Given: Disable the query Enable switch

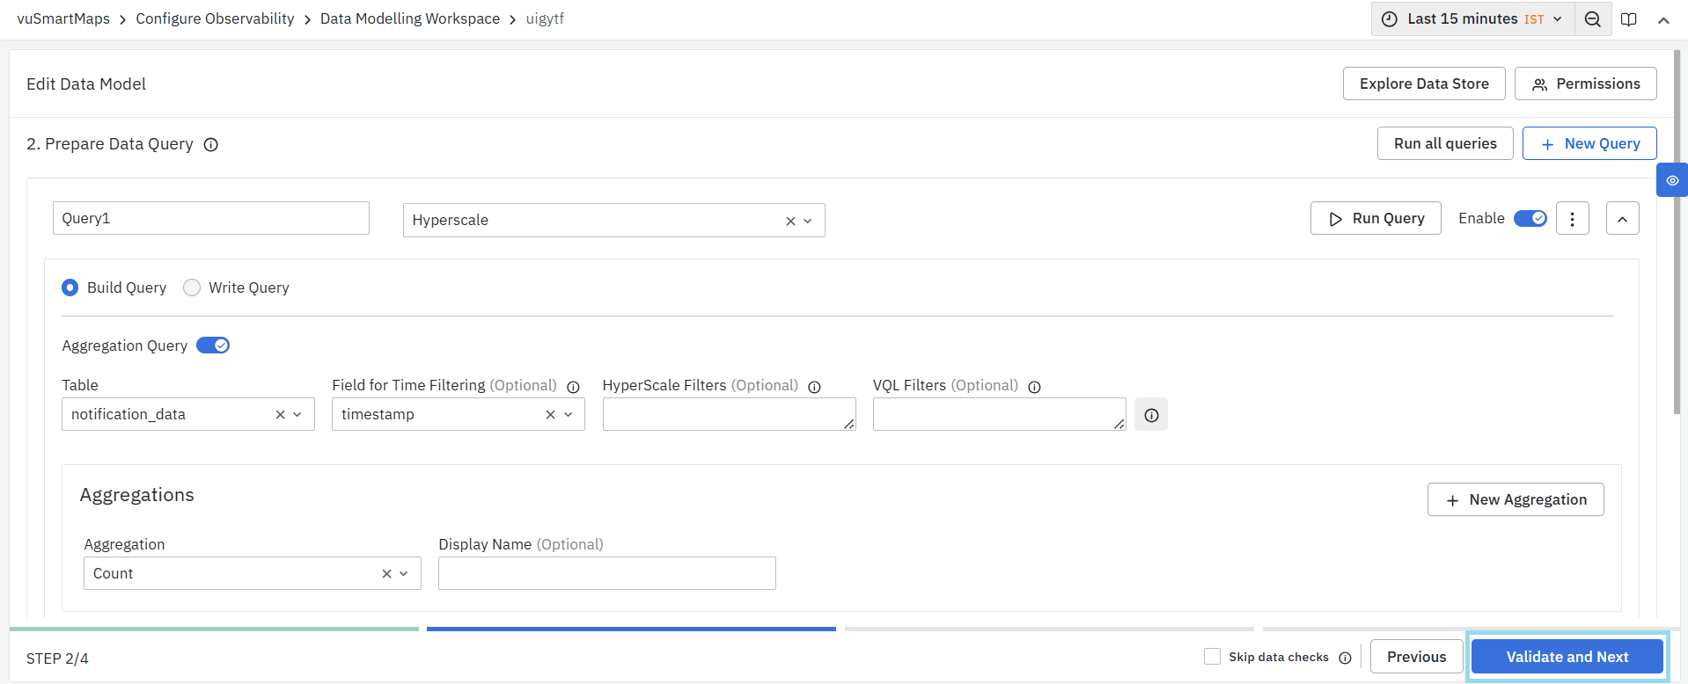Looking at the screenshot, I should coord(1530,219).
